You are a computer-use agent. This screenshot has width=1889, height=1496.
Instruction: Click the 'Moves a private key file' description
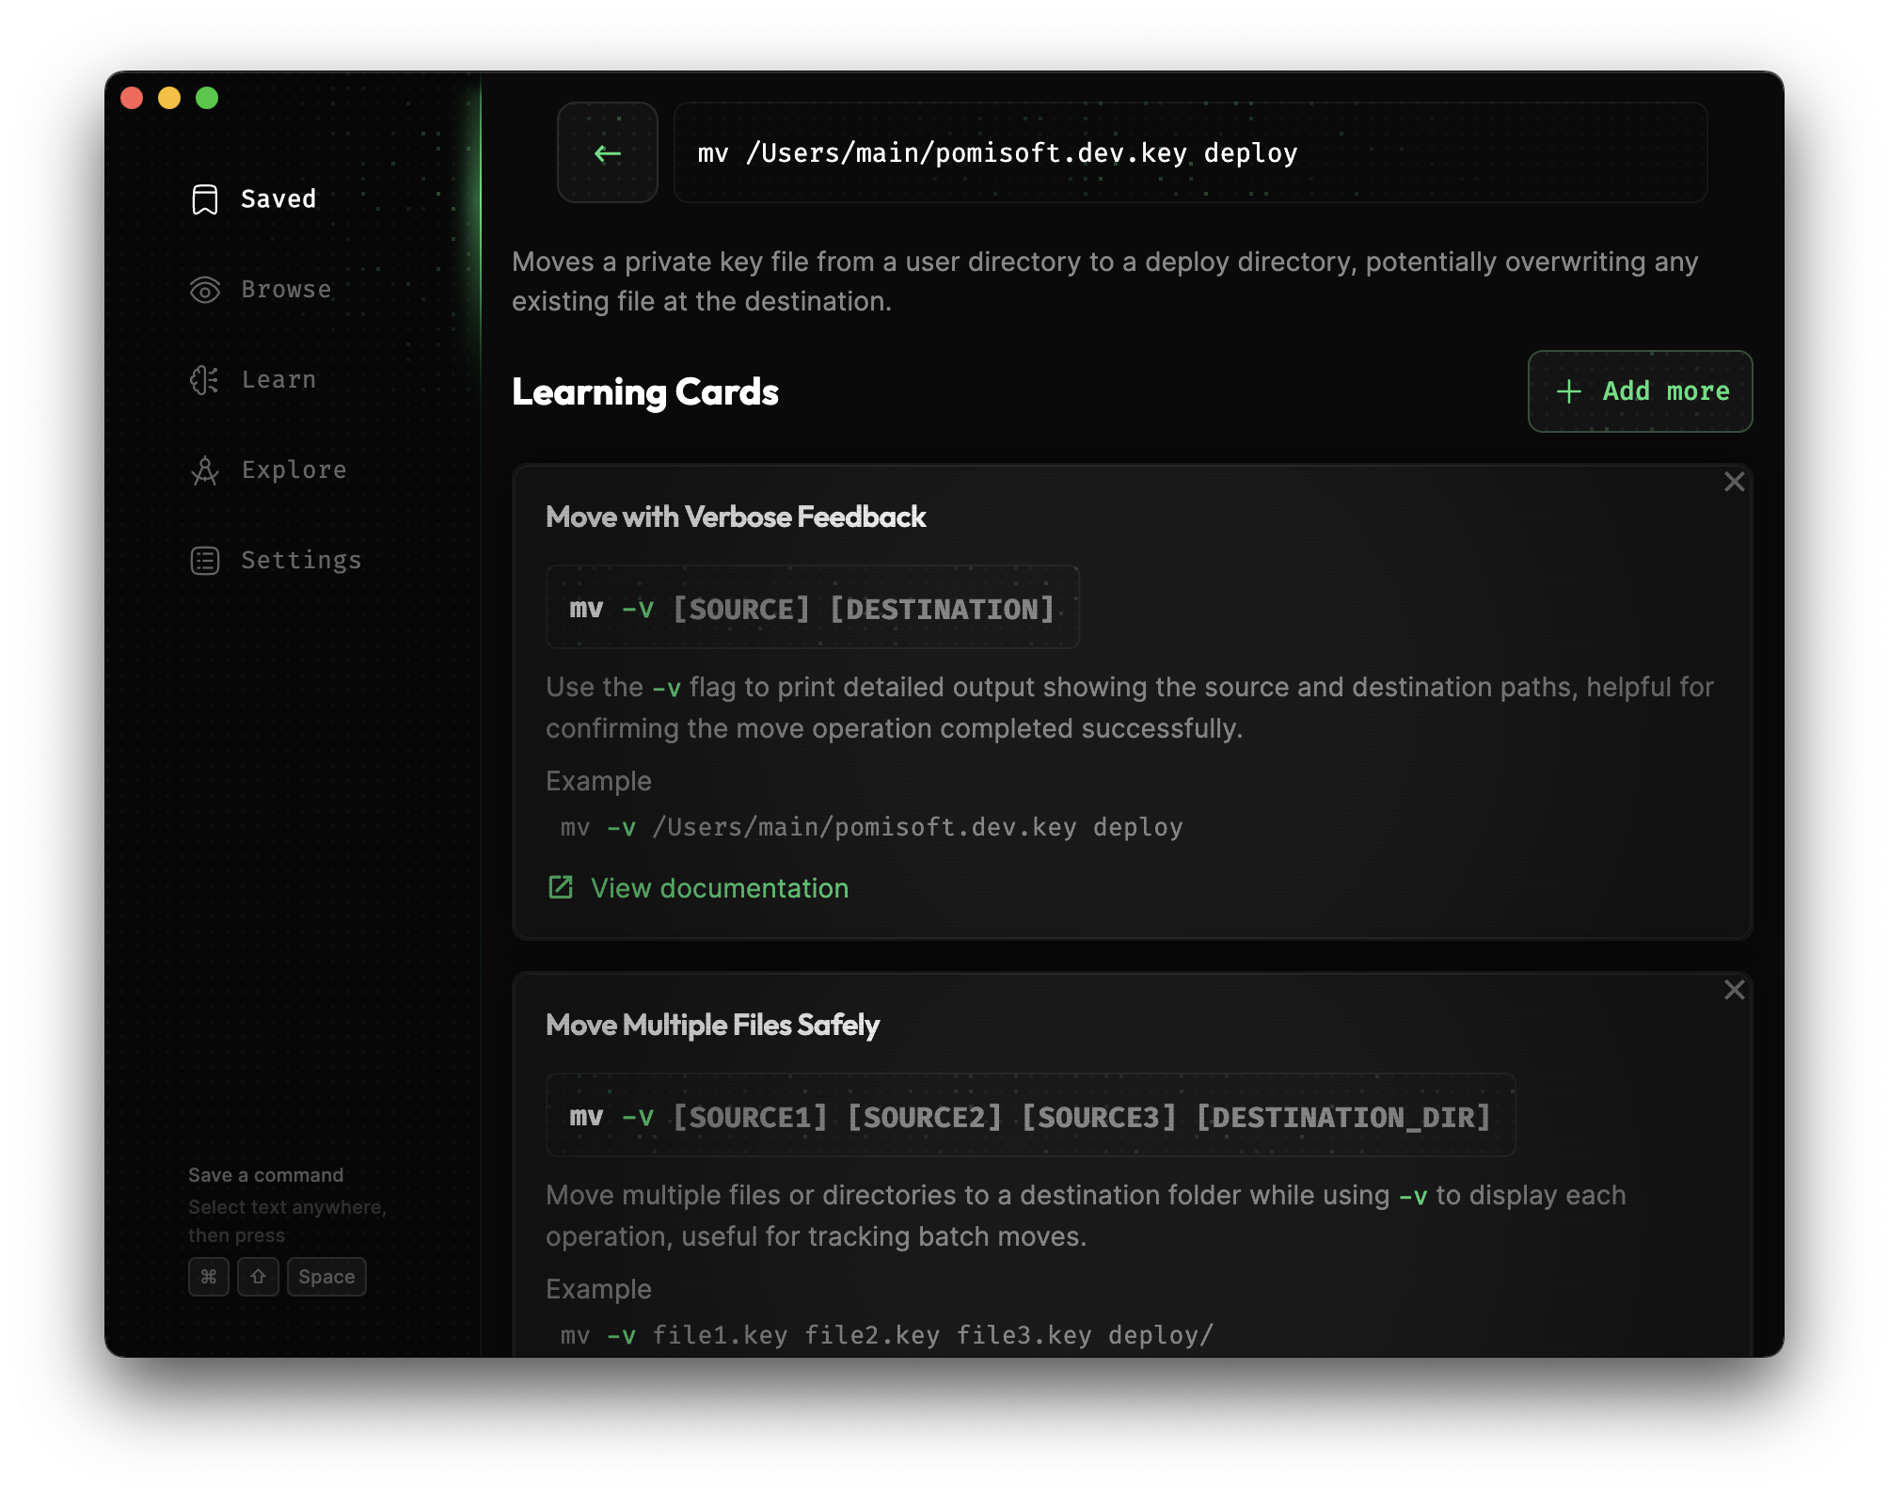(1104, 281)
